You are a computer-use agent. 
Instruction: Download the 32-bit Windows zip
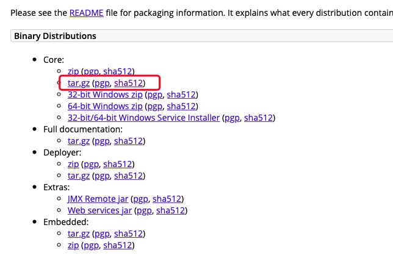(x=105, y=95)
